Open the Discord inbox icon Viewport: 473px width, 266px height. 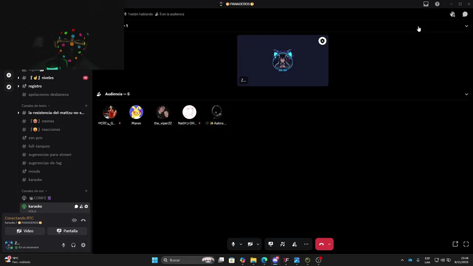tap(426, 4)
